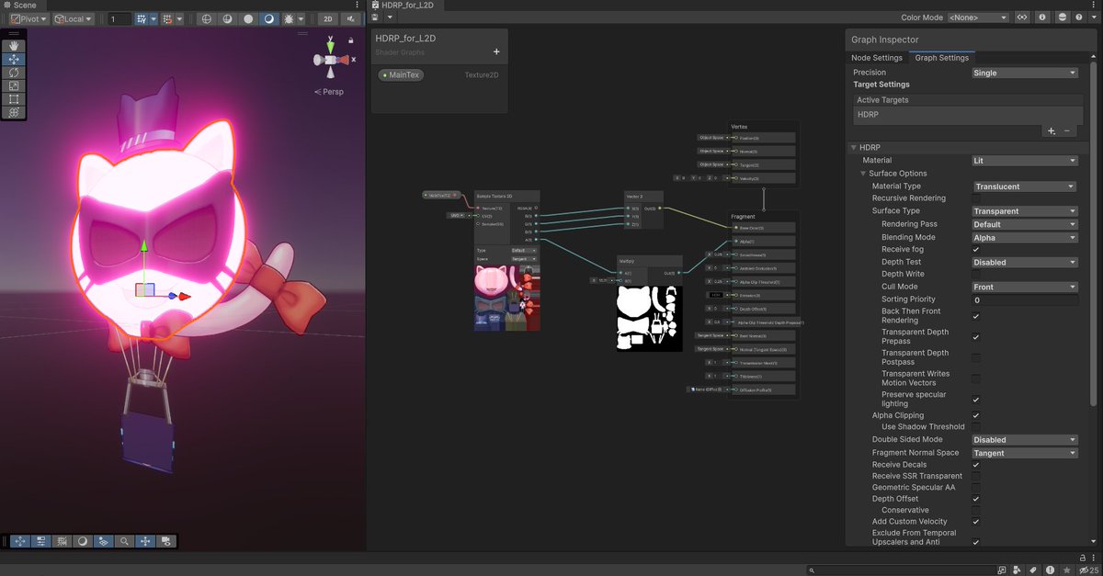Toggle Graph Inspector info icon
The image size is (1103, 576).
point(1042,17)
